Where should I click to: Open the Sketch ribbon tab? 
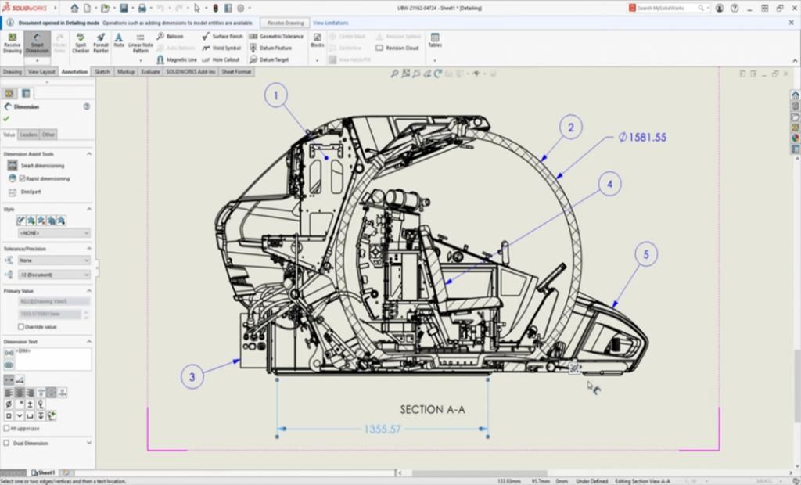pos(102,71)
